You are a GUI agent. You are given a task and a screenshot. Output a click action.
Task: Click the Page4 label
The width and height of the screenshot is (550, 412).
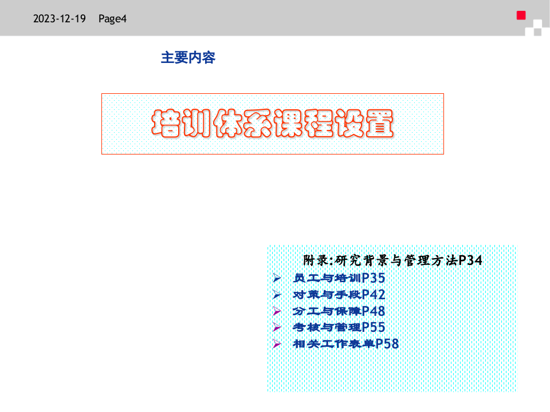tap(112, 19)
